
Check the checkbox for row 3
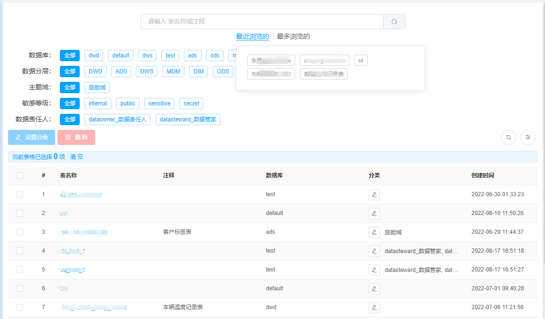click(x=20, y=232)
